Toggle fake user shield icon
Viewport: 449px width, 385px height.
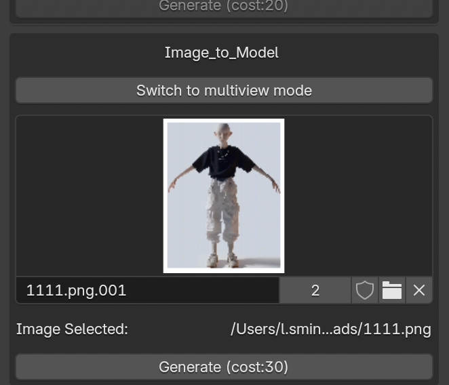[364, 290]
